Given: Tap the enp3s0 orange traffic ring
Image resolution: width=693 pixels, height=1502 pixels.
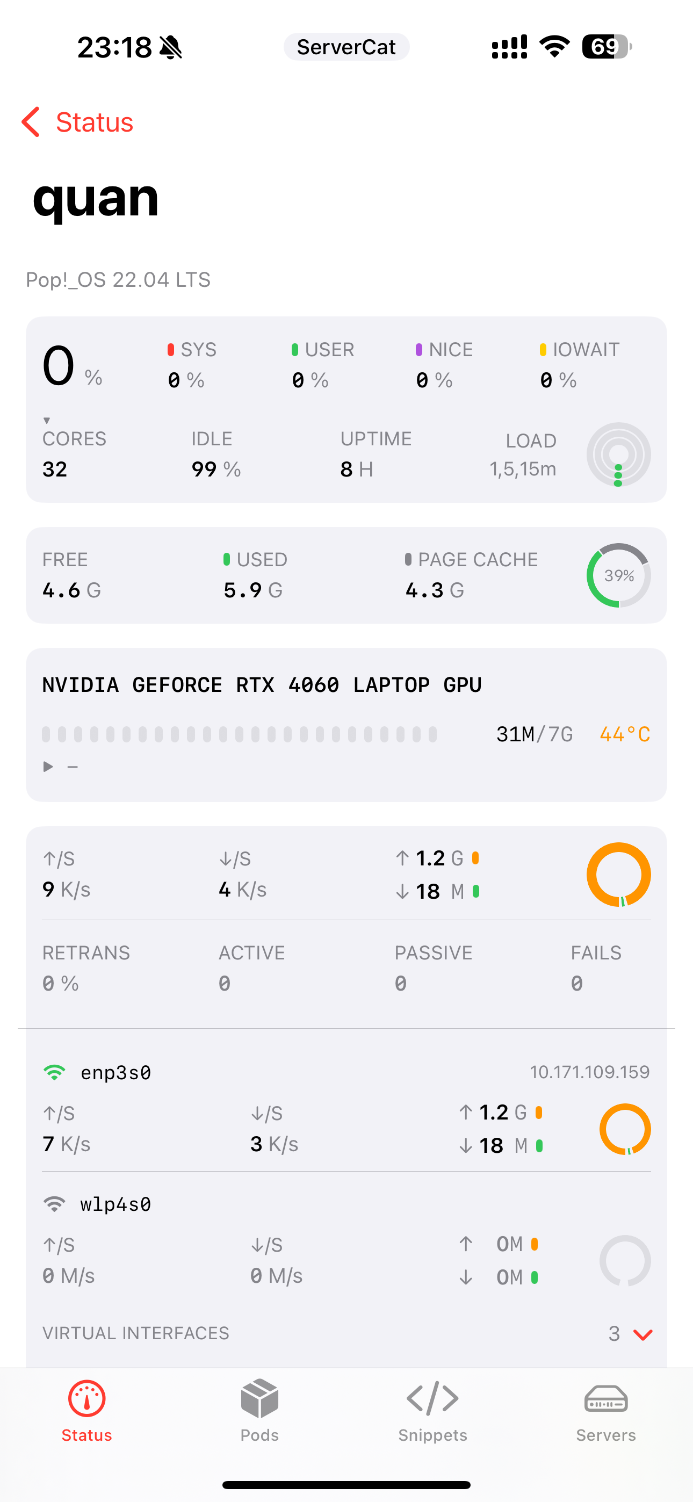Looking at the screenshot, I should pos(625,1129).
